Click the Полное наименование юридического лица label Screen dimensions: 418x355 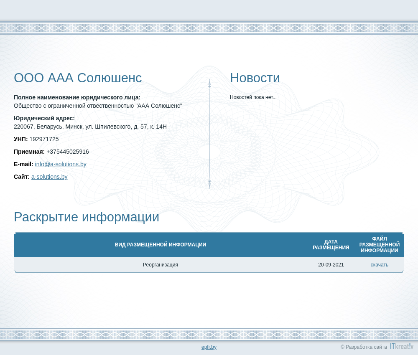tap(77, 97)
